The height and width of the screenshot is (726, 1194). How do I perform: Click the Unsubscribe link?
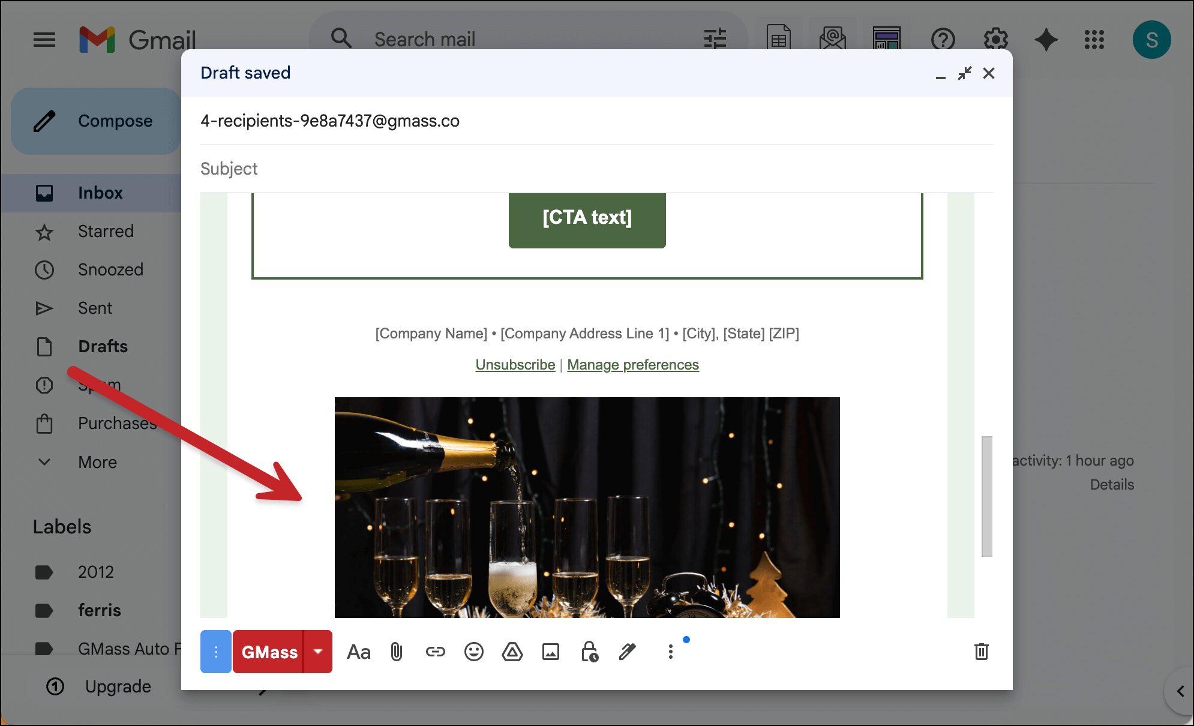click(515, 365)
